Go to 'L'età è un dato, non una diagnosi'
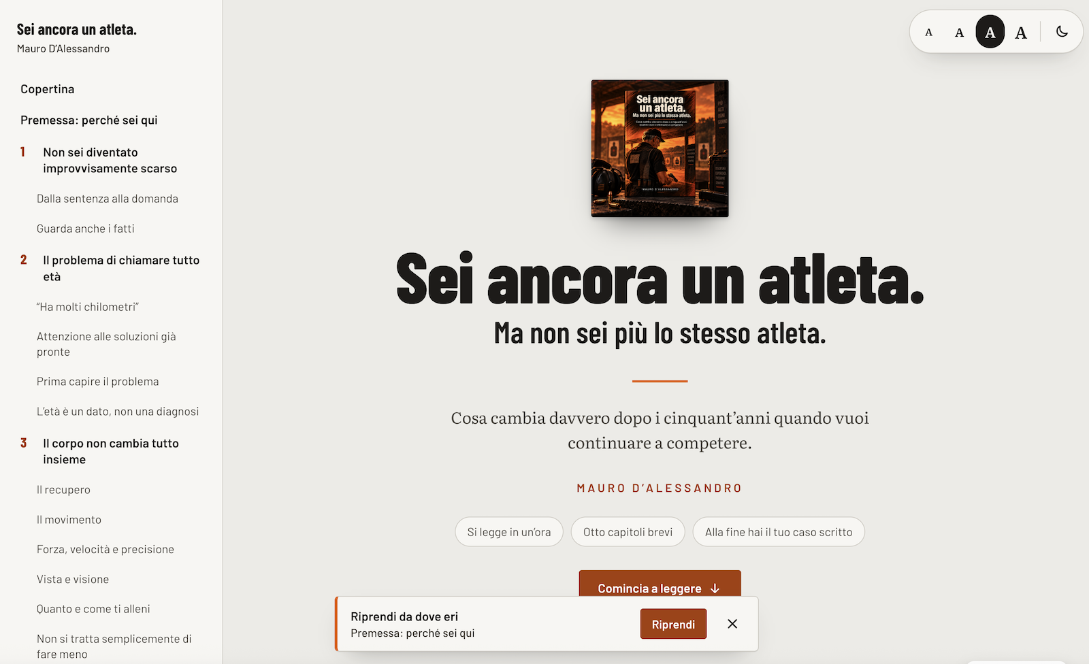This screenshot has height=664, width=1089. (118, 412)
